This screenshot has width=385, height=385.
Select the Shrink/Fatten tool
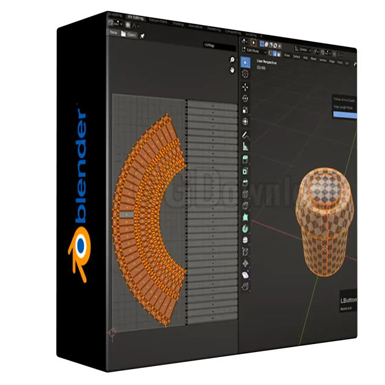click(x=245, y=263)
